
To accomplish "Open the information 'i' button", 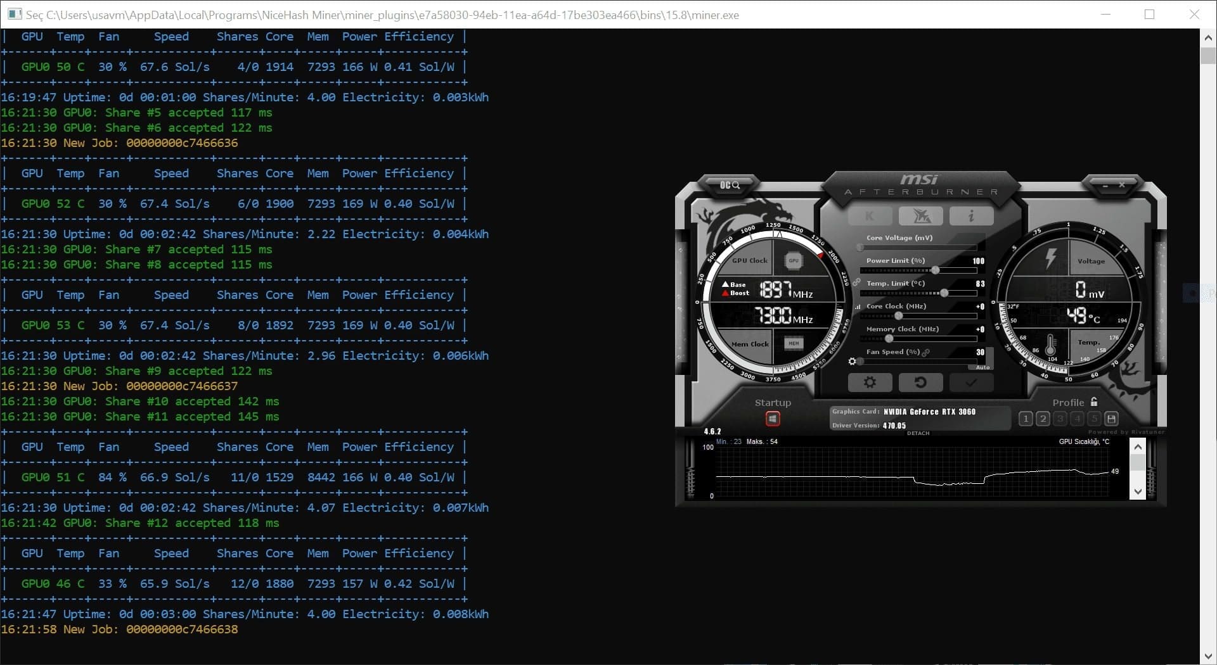I will [970, 217].
